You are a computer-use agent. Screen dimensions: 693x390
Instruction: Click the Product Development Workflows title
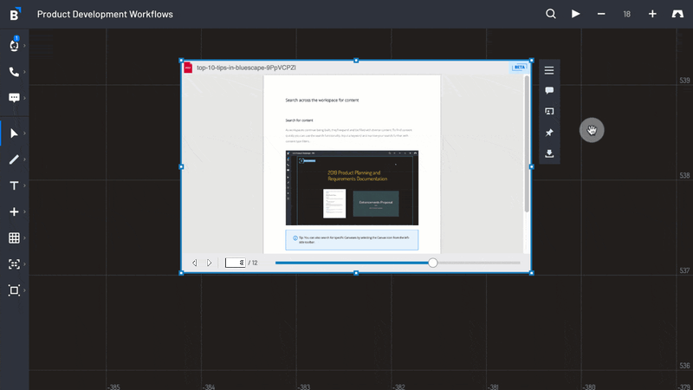click(x=105, y=14)
